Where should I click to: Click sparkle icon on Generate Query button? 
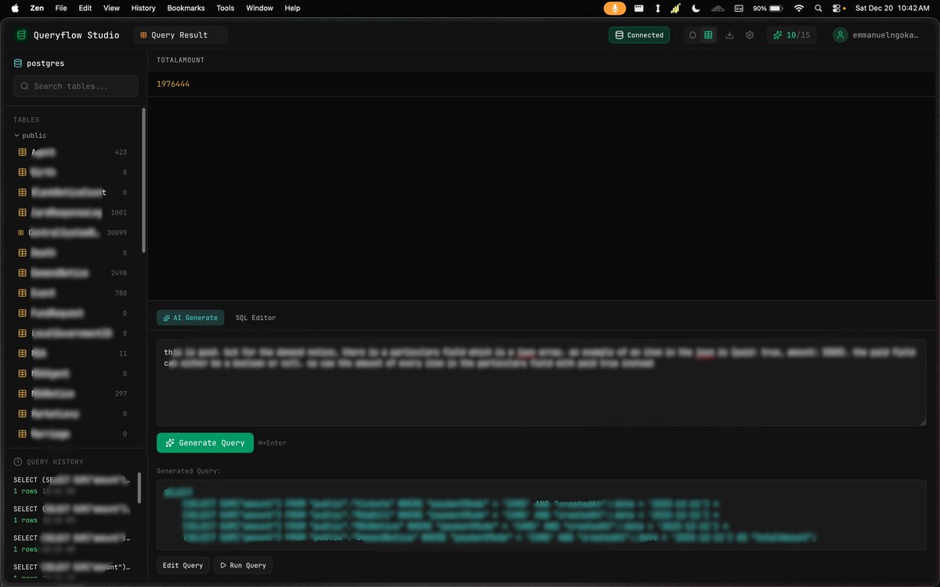(x=170, y=443)
